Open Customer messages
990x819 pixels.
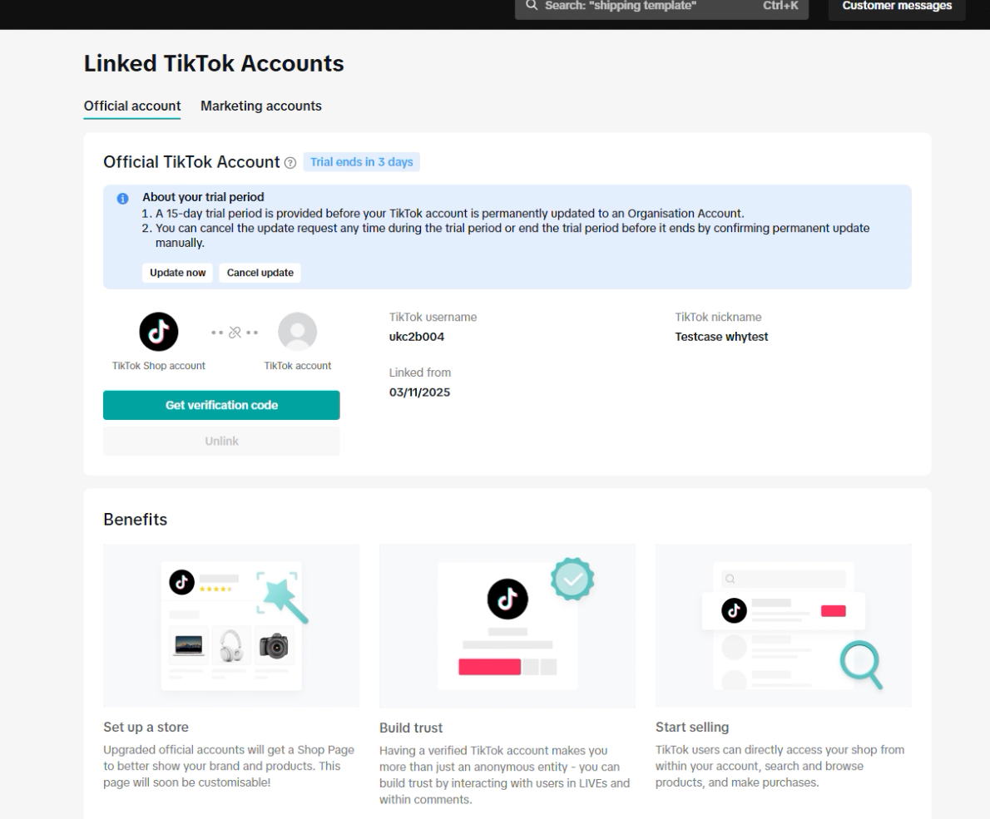click(x=897, y=7)
